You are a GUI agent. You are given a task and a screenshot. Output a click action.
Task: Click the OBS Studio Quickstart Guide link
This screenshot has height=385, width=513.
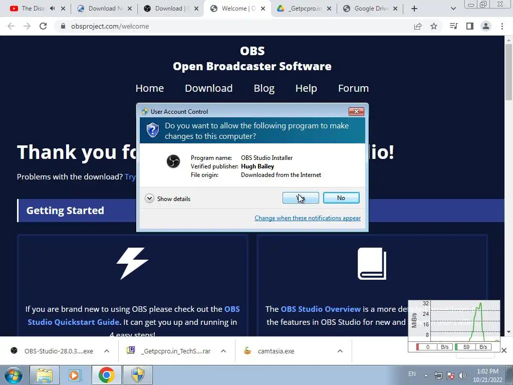(x=133, y=316)
